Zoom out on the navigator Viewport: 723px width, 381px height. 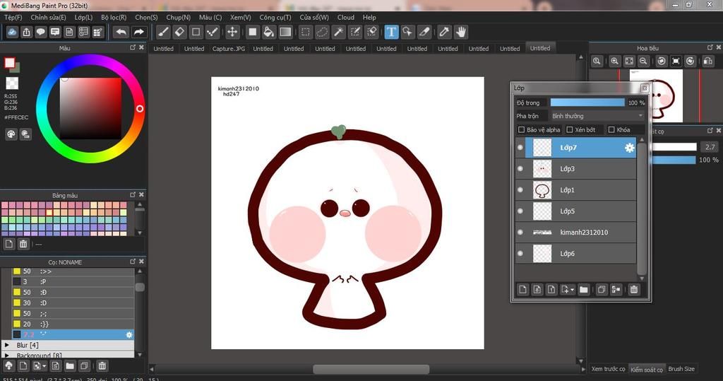(643, 61)
